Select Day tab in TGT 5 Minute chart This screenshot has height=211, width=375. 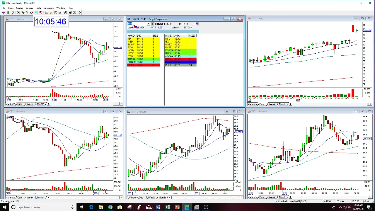20,198
